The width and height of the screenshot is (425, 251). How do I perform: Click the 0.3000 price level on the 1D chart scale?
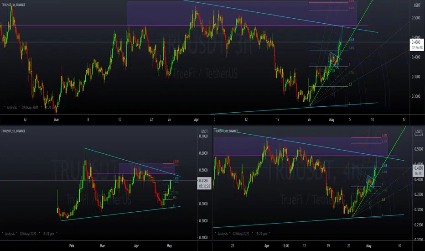203,204
